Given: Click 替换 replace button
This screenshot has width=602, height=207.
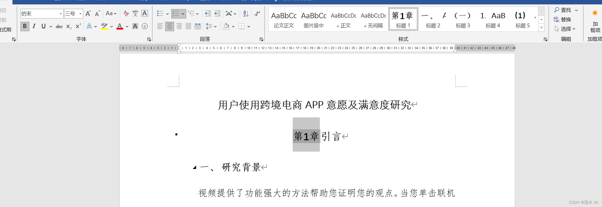Looking at the screenshot, I should click(x=562, y=20).
